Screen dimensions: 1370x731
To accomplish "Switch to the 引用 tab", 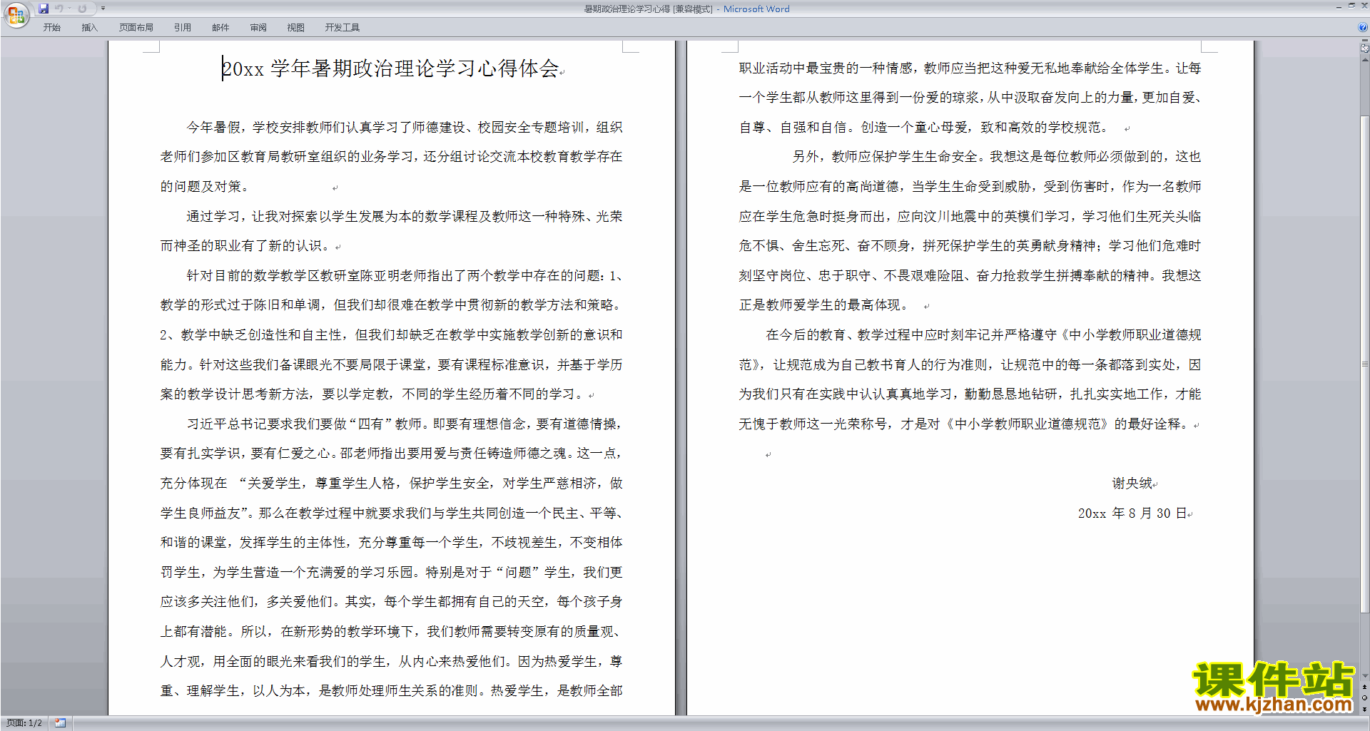I will coord(183,28).
